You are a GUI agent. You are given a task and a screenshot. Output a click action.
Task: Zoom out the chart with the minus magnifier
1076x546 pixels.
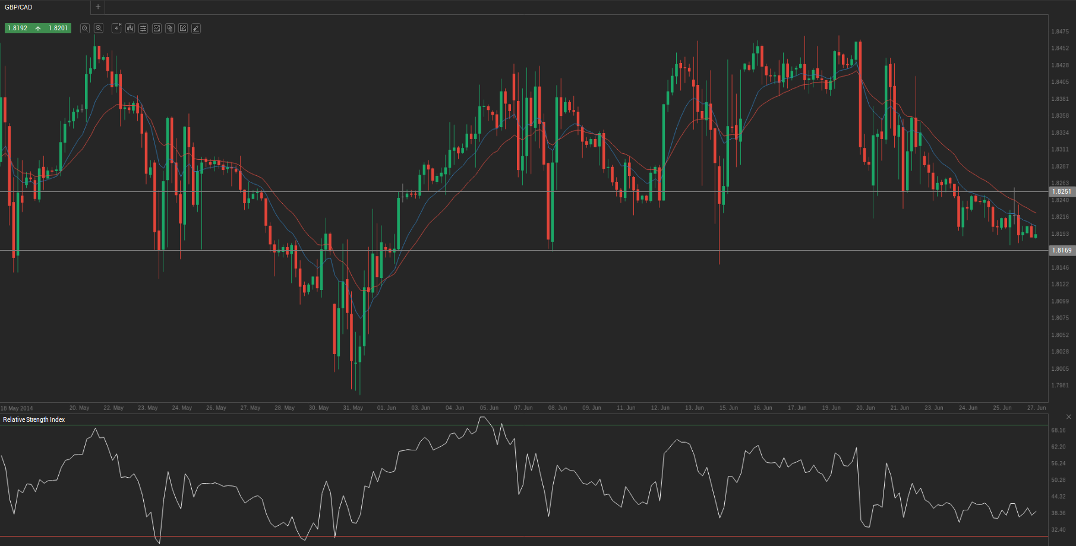[85, 29]
